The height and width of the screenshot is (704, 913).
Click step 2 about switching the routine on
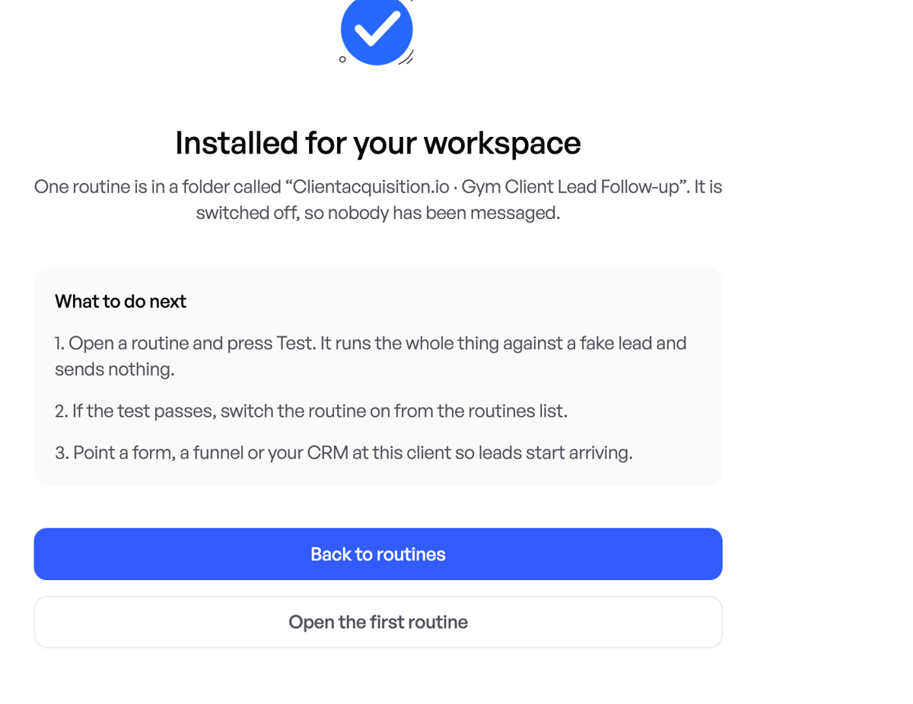click(311, 411)
